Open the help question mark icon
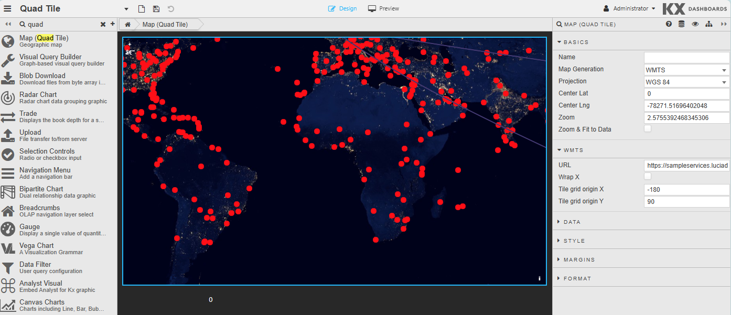731x315 pixels. (x=669, y=24)
